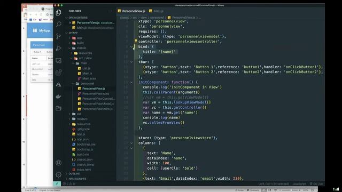Click Go Live in the status bar

pos(316,184)
